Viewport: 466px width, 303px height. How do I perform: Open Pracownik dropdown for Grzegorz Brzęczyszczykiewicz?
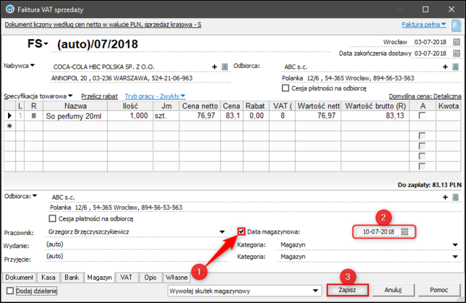point(222,232)
